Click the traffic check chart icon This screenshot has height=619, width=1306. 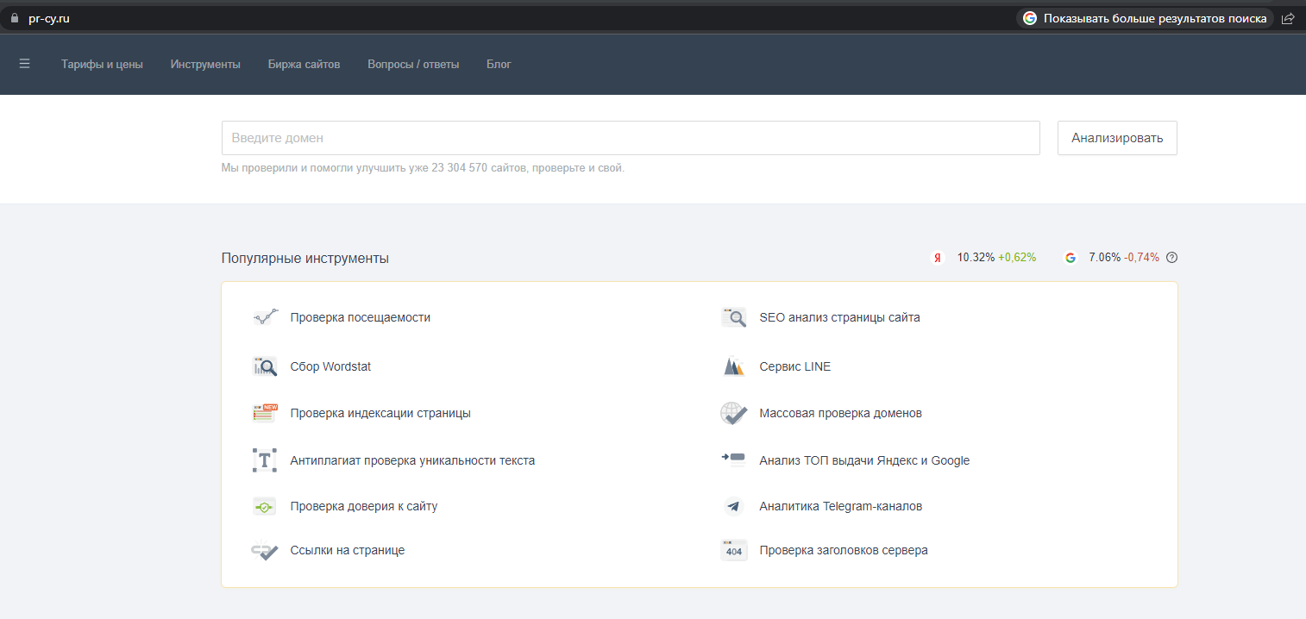point(265,317)
